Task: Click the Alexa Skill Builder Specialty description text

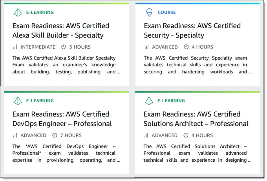Action: click(66, 65)
